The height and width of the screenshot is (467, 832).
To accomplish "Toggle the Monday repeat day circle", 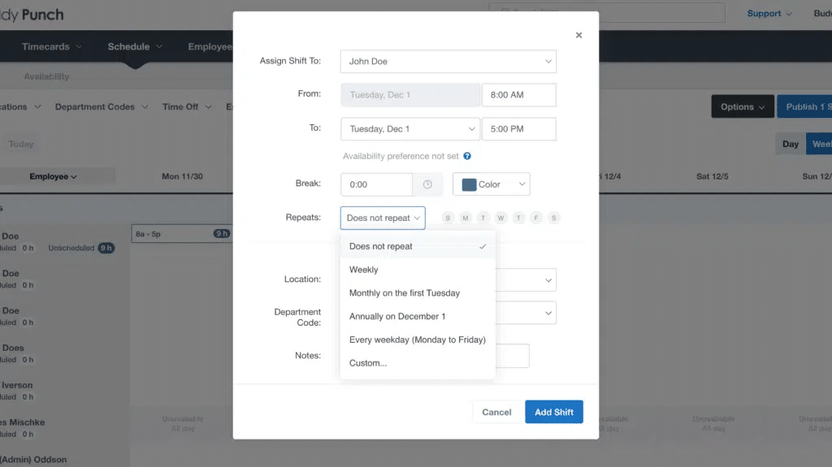I will click(x=466, y=218).
